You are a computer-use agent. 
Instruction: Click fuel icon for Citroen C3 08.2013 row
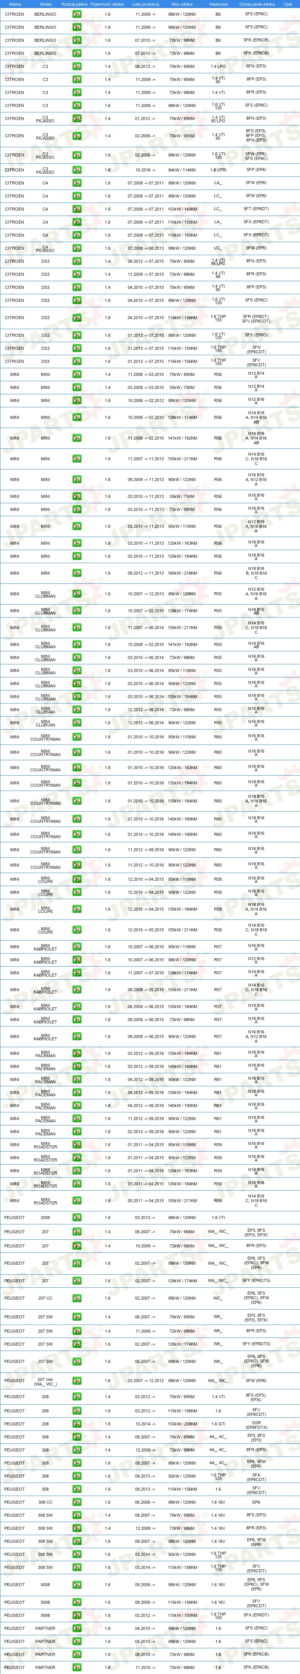tap(77, 66)
